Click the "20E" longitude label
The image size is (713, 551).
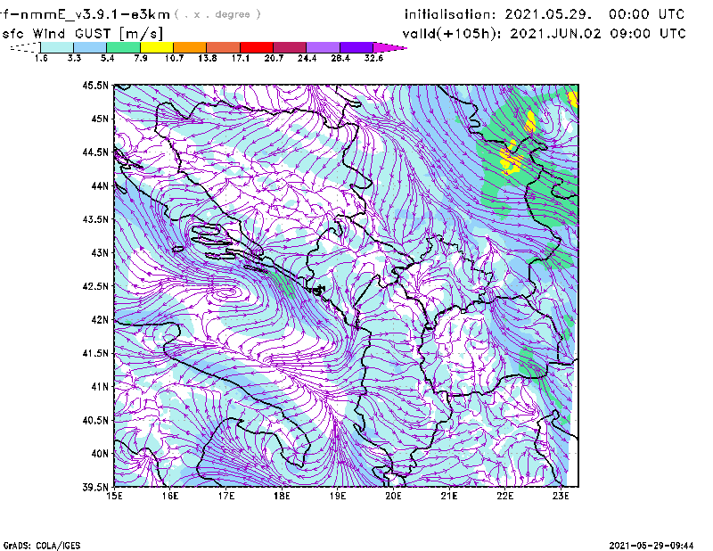pyautogui.click(x=393, y=496)
